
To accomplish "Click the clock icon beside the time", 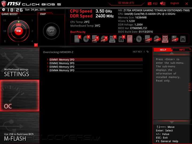I will [x=4, y=10].
